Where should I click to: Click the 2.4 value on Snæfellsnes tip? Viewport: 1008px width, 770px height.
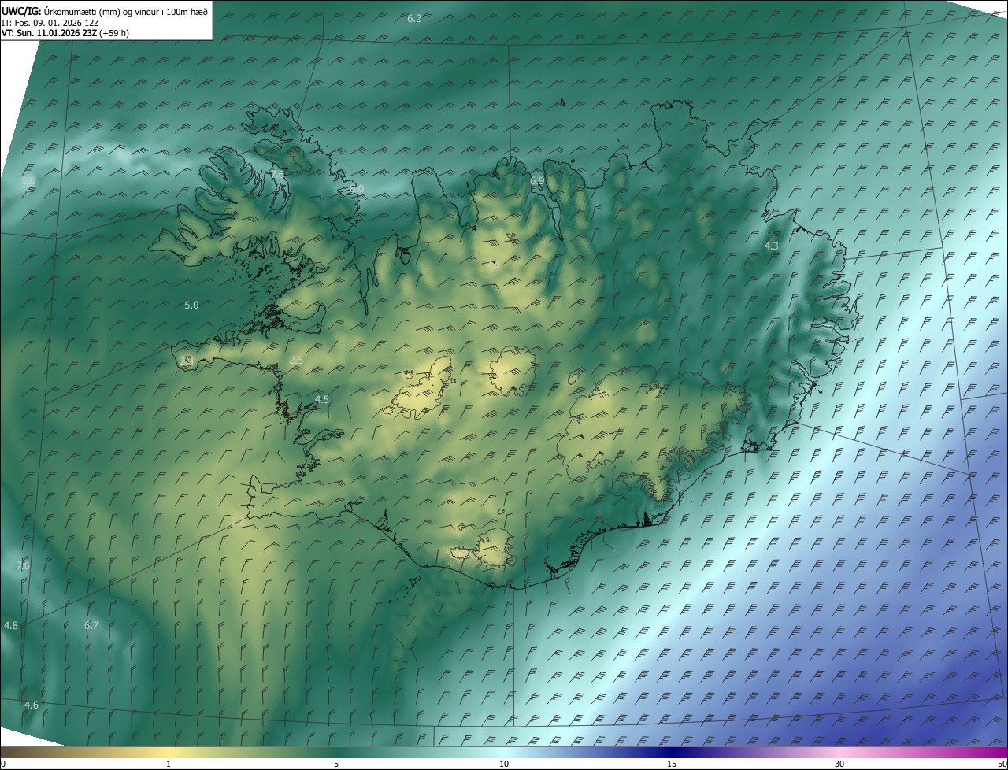pyautogui.click(x=187, y=360)
